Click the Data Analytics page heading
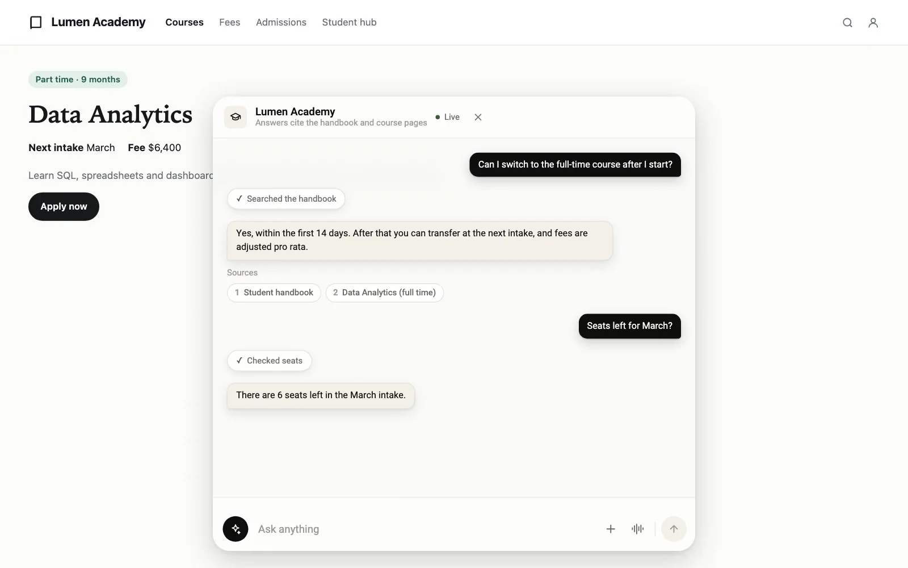 (x=111, y=114)
